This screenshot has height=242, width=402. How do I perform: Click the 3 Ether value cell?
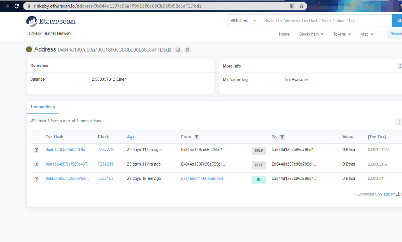(349, 179)
